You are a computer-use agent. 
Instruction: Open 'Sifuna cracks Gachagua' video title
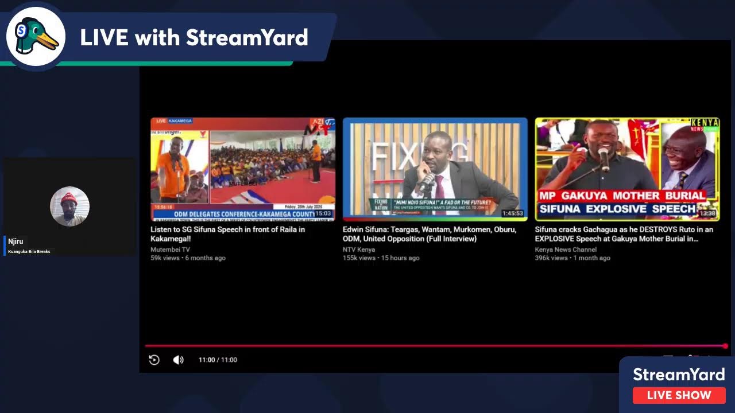[624, 234]
